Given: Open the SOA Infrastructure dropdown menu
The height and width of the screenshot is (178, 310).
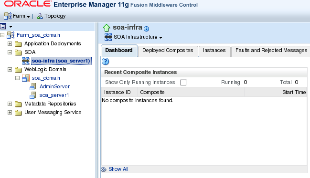Looking at the screenshot, I should pyautogui.click(x=138, y=37).
